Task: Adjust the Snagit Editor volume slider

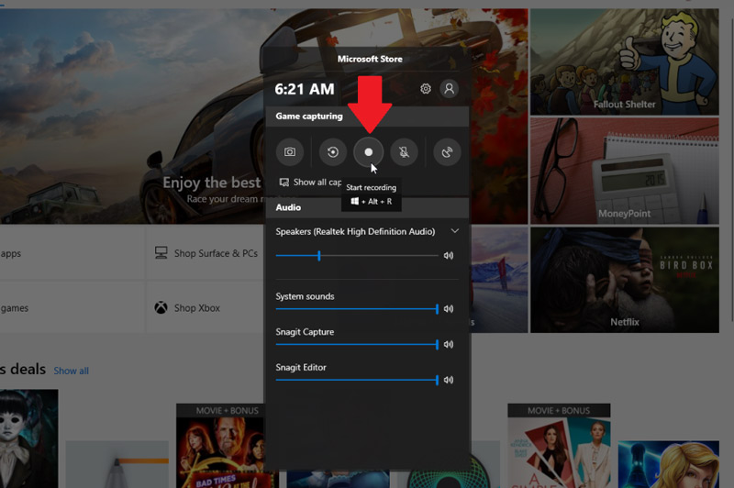Action: pos(357,380)
